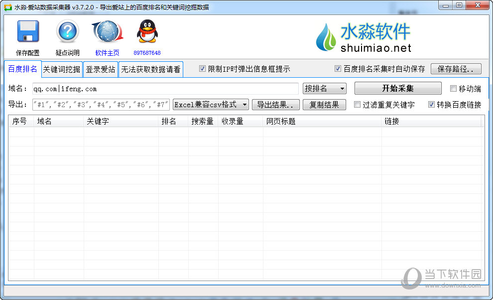The image size is (493, 300).
Task: Open the Excel兼容csv格式 dropdown
Action: [x=211, y=105]
